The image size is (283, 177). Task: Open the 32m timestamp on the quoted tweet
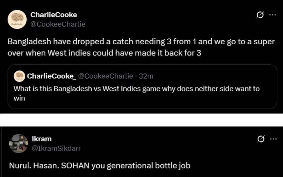point(146,76)
